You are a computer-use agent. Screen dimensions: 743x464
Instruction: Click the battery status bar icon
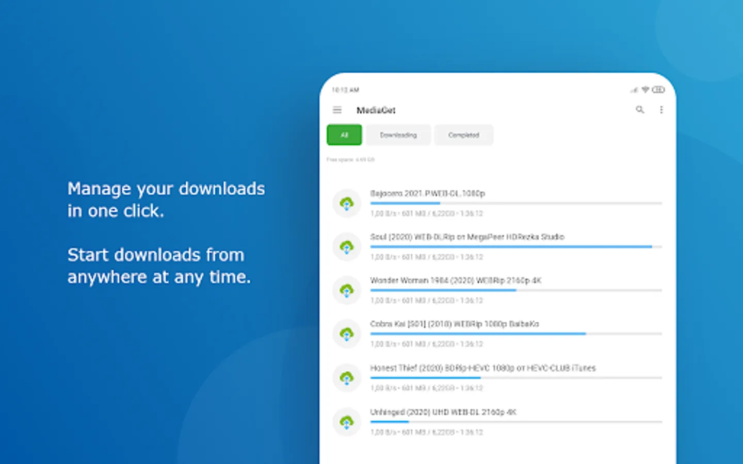(658, 90)
